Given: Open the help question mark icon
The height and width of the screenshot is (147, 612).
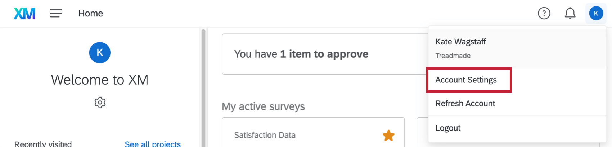Looking at the screenshot, I should tap(544, 14).
